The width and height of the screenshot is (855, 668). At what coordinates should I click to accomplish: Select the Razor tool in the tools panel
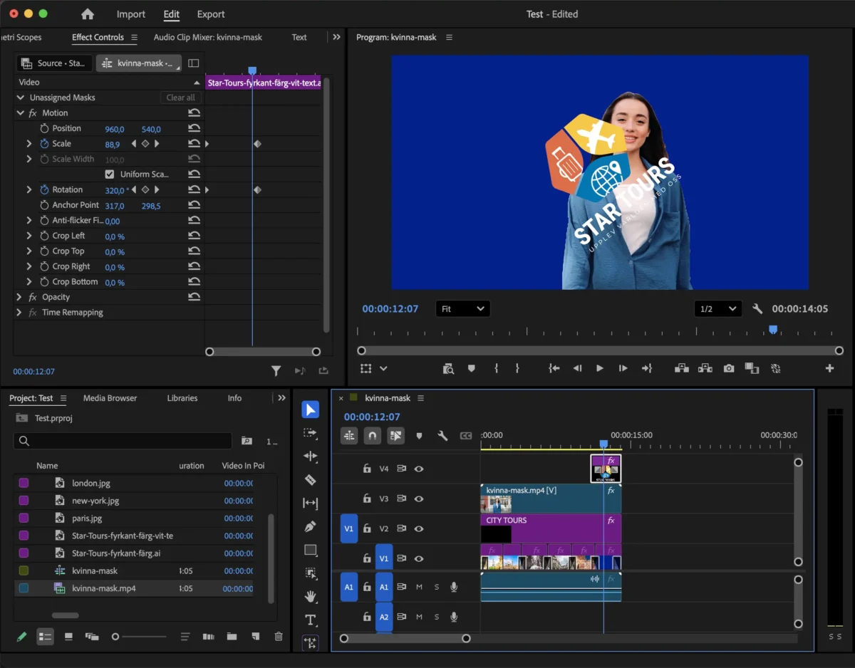(310, 480)
